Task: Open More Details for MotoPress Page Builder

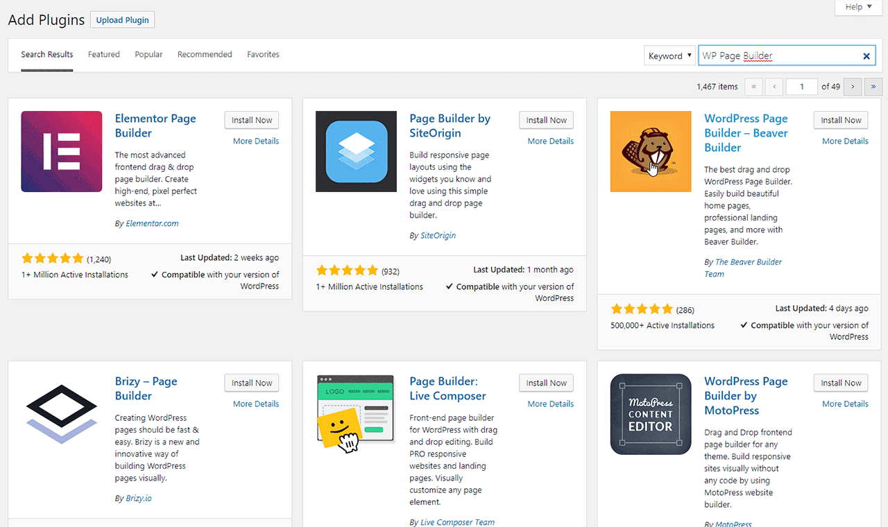Action: (845, 404)
